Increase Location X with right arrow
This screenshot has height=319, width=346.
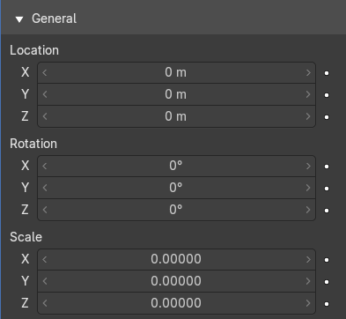(x=308, y=72)
